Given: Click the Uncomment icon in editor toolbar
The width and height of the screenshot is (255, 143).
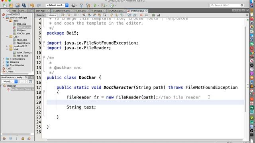Looking at the screenshot, I should (x=159, y=15).
